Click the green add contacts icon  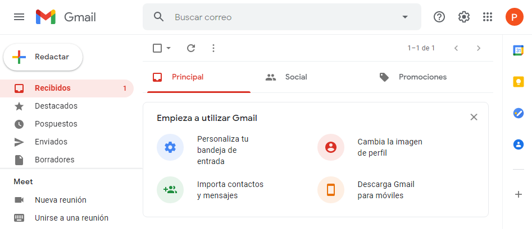170,190
